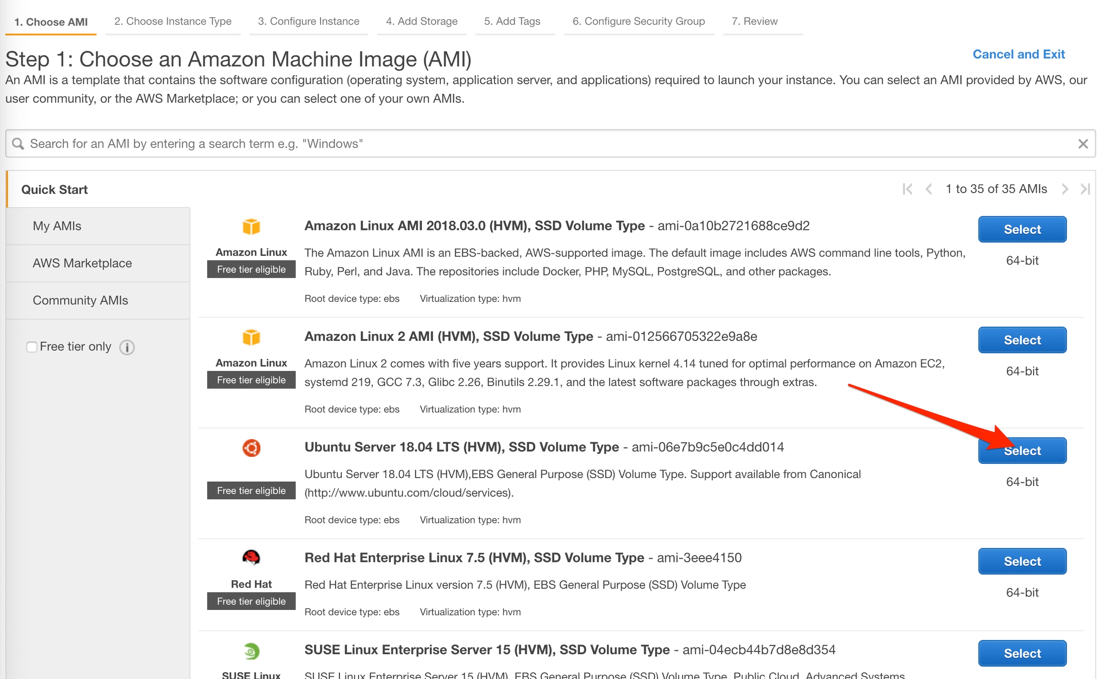Click the Red Hat logo icon
The width and height of the screenshot is (1097, 679).
[x=251, y=557]
